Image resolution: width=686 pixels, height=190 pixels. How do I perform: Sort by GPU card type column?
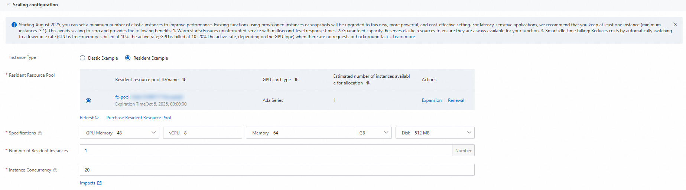[296, 80]
